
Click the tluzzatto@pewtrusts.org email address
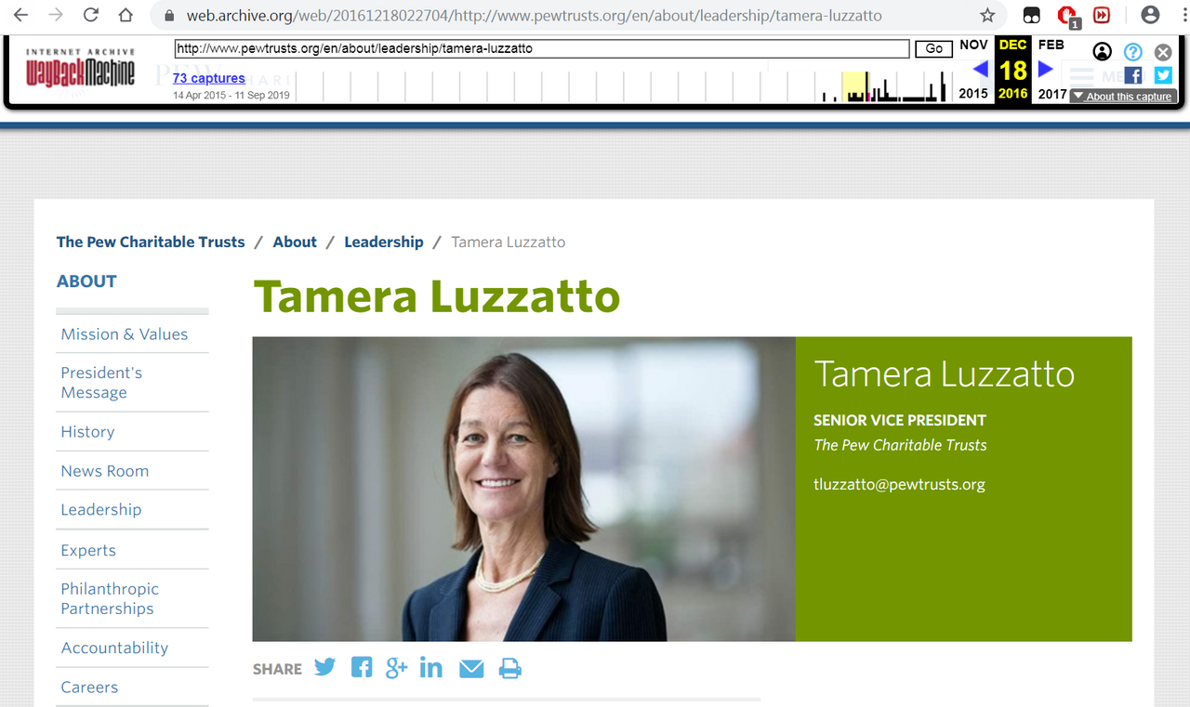[899, 484]
